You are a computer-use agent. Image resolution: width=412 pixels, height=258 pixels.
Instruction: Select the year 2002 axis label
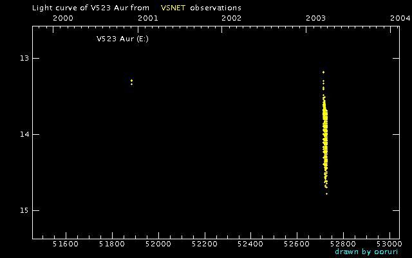point(231,18)
